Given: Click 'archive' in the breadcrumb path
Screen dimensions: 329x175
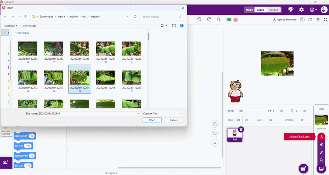Looking at the screenshot, I should (x=74, y=16).
